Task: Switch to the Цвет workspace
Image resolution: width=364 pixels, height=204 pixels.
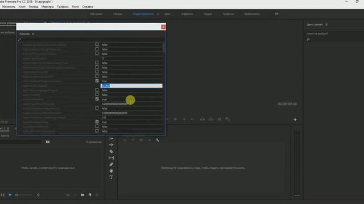Action: click(x=167, y=14)
